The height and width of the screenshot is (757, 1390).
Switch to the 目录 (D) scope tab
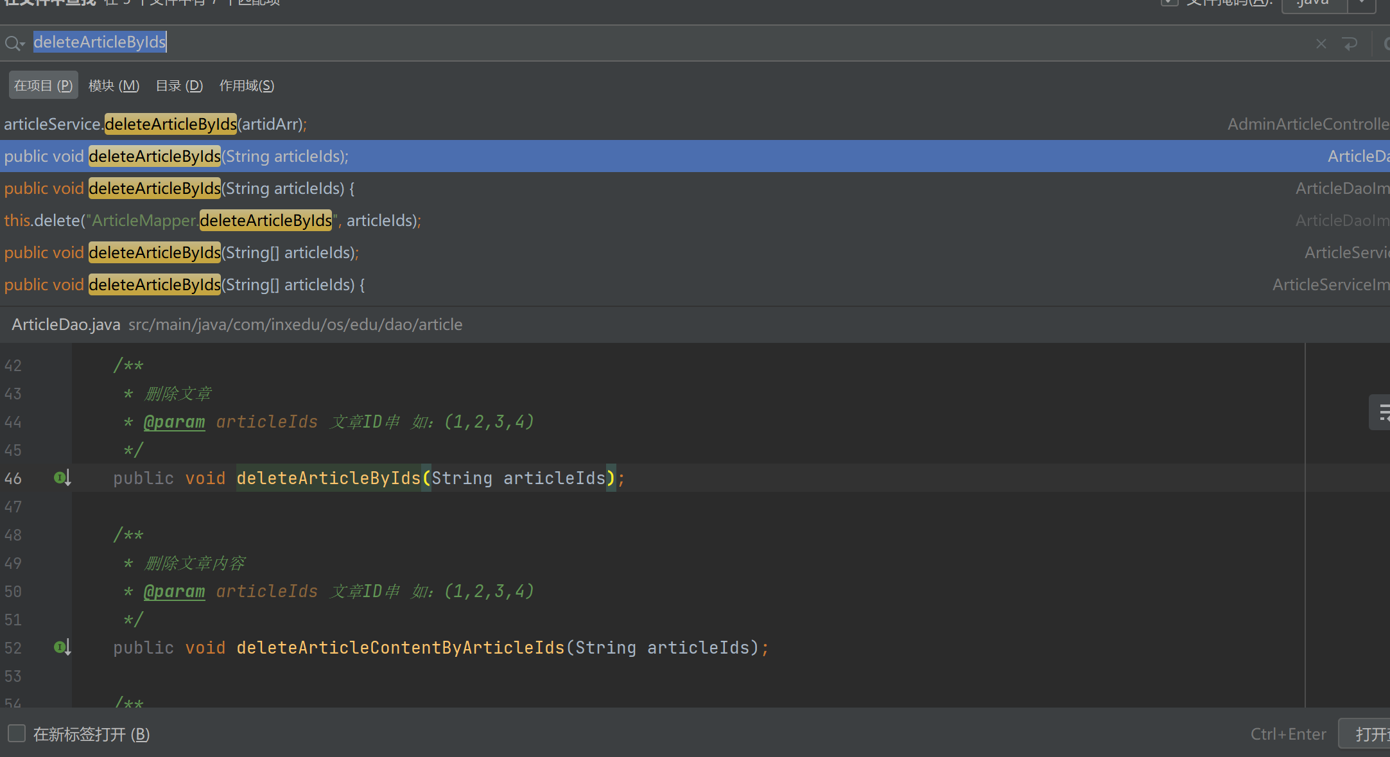click(x=179, y=85)
